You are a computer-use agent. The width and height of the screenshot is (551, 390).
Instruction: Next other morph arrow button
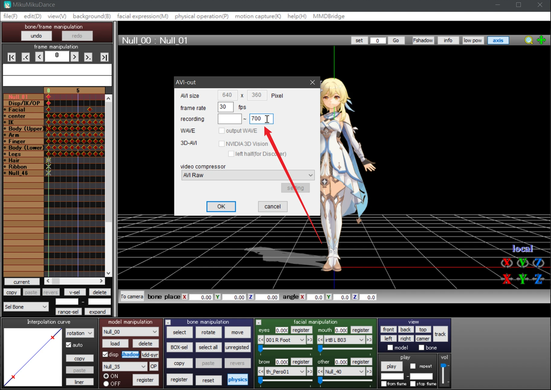(x=368, y=372)
